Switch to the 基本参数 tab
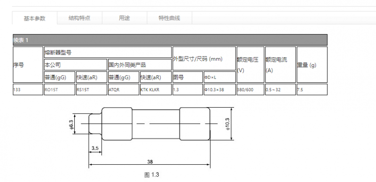The width and height of the screenshot is (376, 182). 34,18
